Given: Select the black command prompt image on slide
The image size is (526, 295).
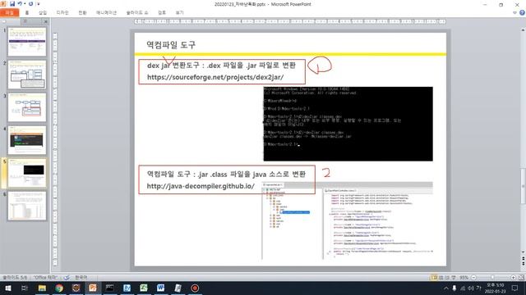Looking at the screenshot, I should pos(348,124).
